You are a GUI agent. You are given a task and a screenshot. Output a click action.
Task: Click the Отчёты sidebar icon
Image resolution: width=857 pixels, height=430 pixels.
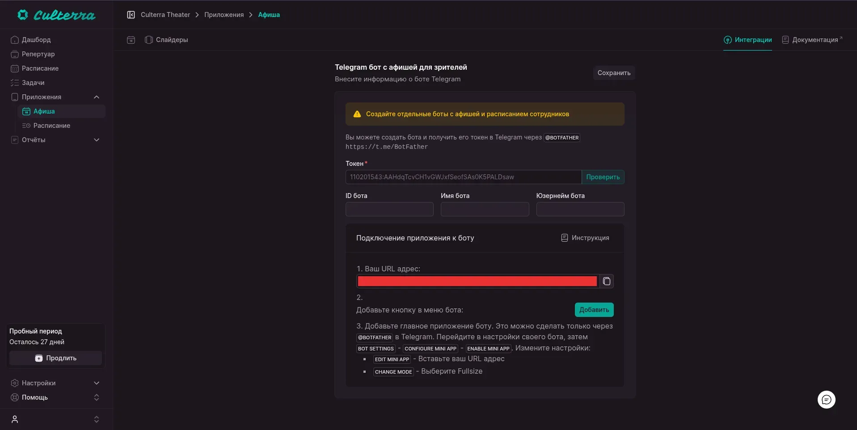tap(15, 140)
